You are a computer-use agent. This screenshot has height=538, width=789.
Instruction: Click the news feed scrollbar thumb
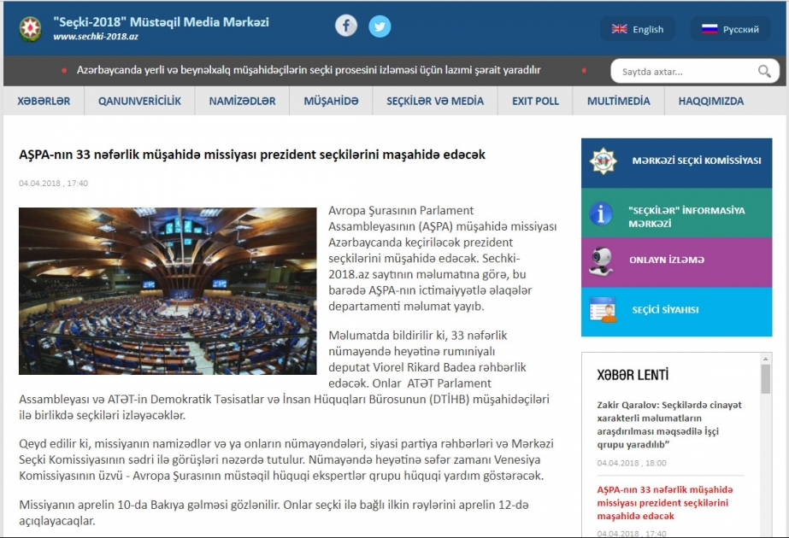[x=765, y=378]
